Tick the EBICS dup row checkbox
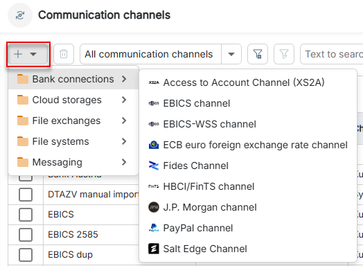The height and width of the screenshot is (266, 363). (x=26, y=255)
